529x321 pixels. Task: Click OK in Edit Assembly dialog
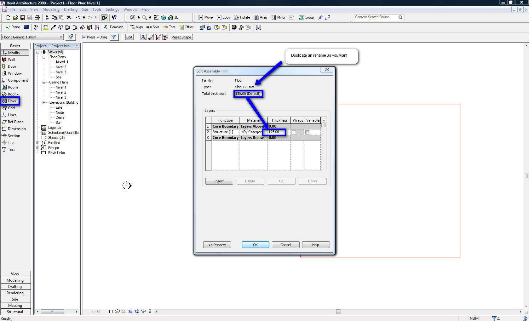[255, 245]
